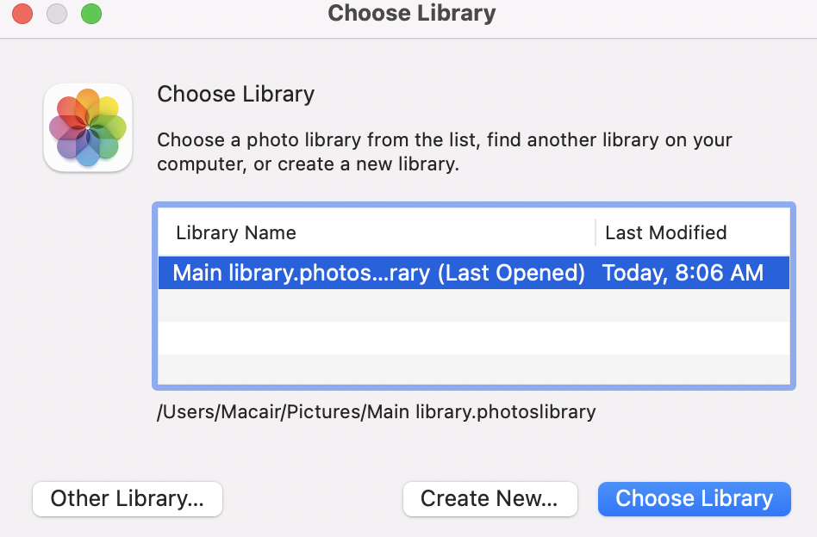
Task: Click the (Last Opened) label in the library row
Action: click(512, 273)
